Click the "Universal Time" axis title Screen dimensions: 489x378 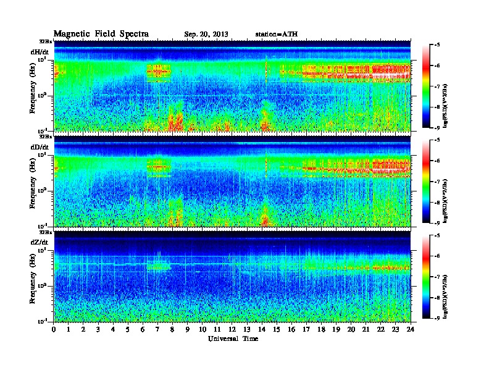(x=233, y=338)
